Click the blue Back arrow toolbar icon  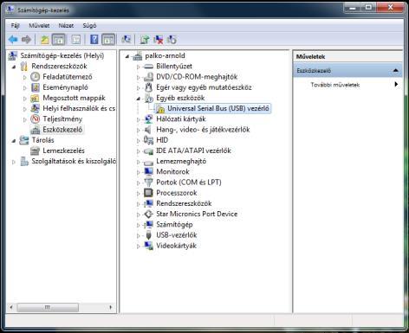(x=13, y=39)
